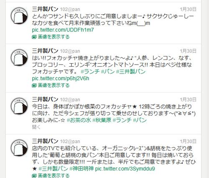209x178 pixels.
Task: Click the bread avatar of the 根菜のフォカッチャ tweet
Action: [x=19, y=106]
